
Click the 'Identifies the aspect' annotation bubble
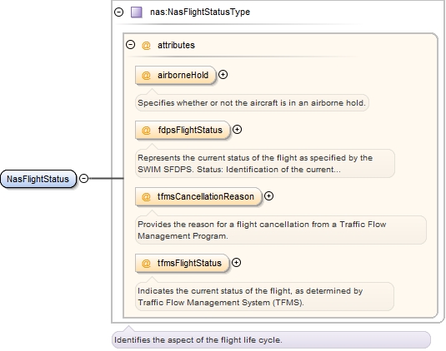coord(271,339)
